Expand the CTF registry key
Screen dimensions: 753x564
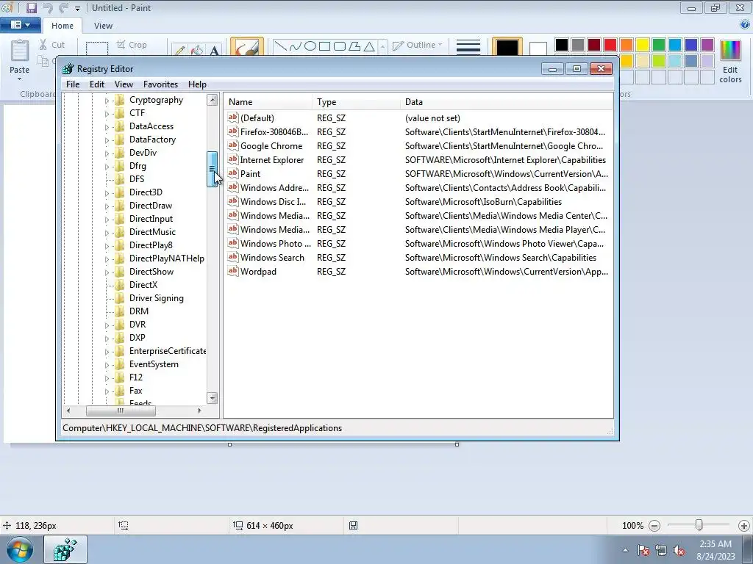107,114
